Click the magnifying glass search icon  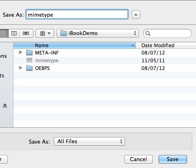(148, 33)
